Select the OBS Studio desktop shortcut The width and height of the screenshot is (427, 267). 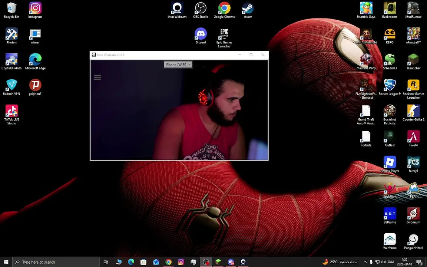coord(201,10)
